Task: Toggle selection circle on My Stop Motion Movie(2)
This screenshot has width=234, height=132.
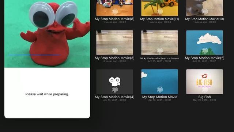Action: pyautogui.click(x=205, y=51)
